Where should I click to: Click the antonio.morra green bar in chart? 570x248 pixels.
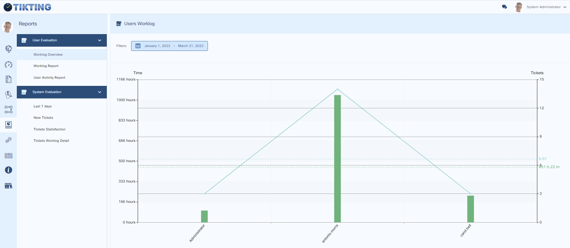[x=337, y=159]
